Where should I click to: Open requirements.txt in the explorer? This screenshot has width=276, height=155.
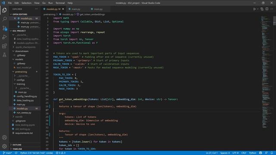click(x=24, y=133)
